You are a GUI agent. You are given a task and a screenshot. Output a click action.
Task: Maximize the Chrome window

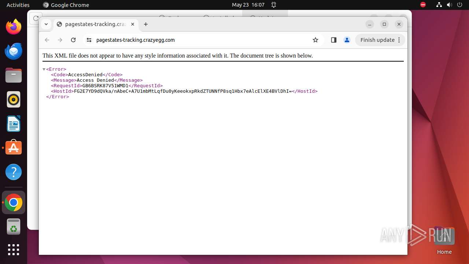384,24
